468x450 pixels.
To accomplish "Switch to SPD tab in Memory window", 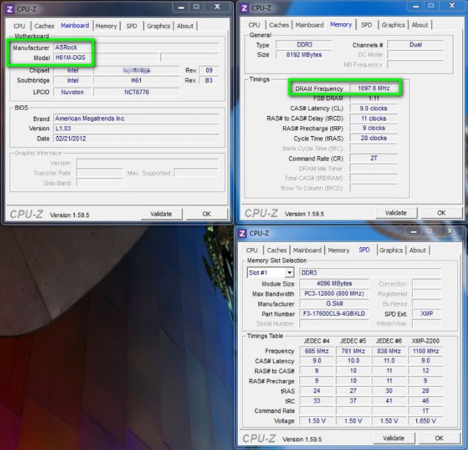I will click(366, 25).
